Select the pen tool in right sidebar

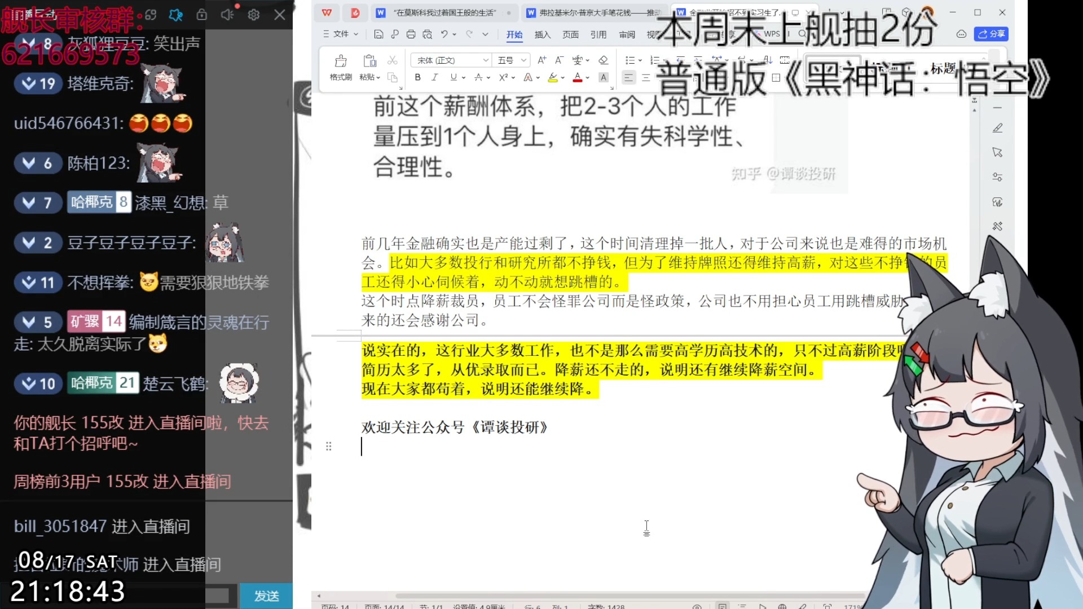[997, 129]
